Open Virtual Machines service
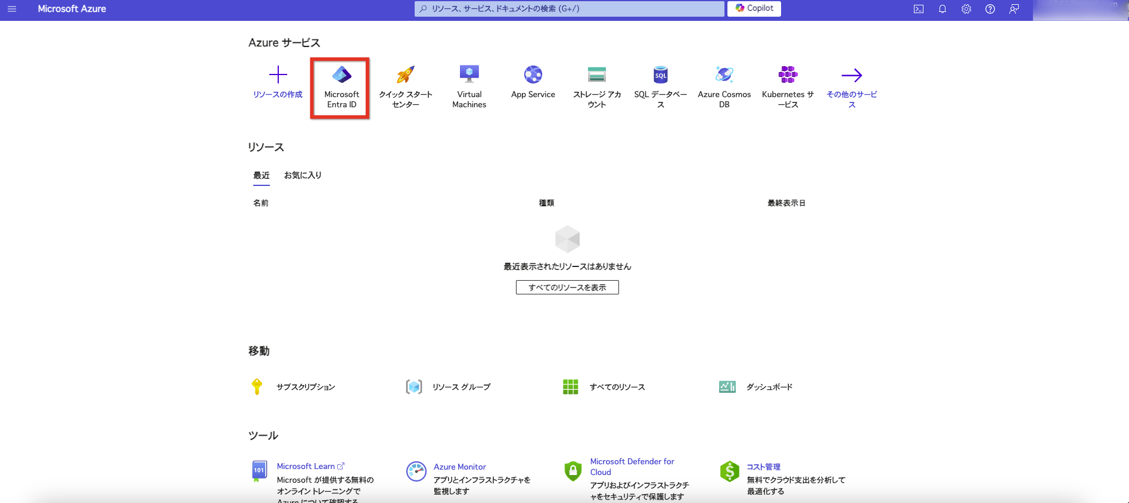Viewport: 1129px width, 503px height. pos(469,88)
